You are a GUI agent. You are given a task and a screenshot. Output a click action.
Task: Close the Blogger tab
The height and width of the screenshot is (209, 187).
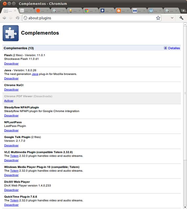coord(128,10)
